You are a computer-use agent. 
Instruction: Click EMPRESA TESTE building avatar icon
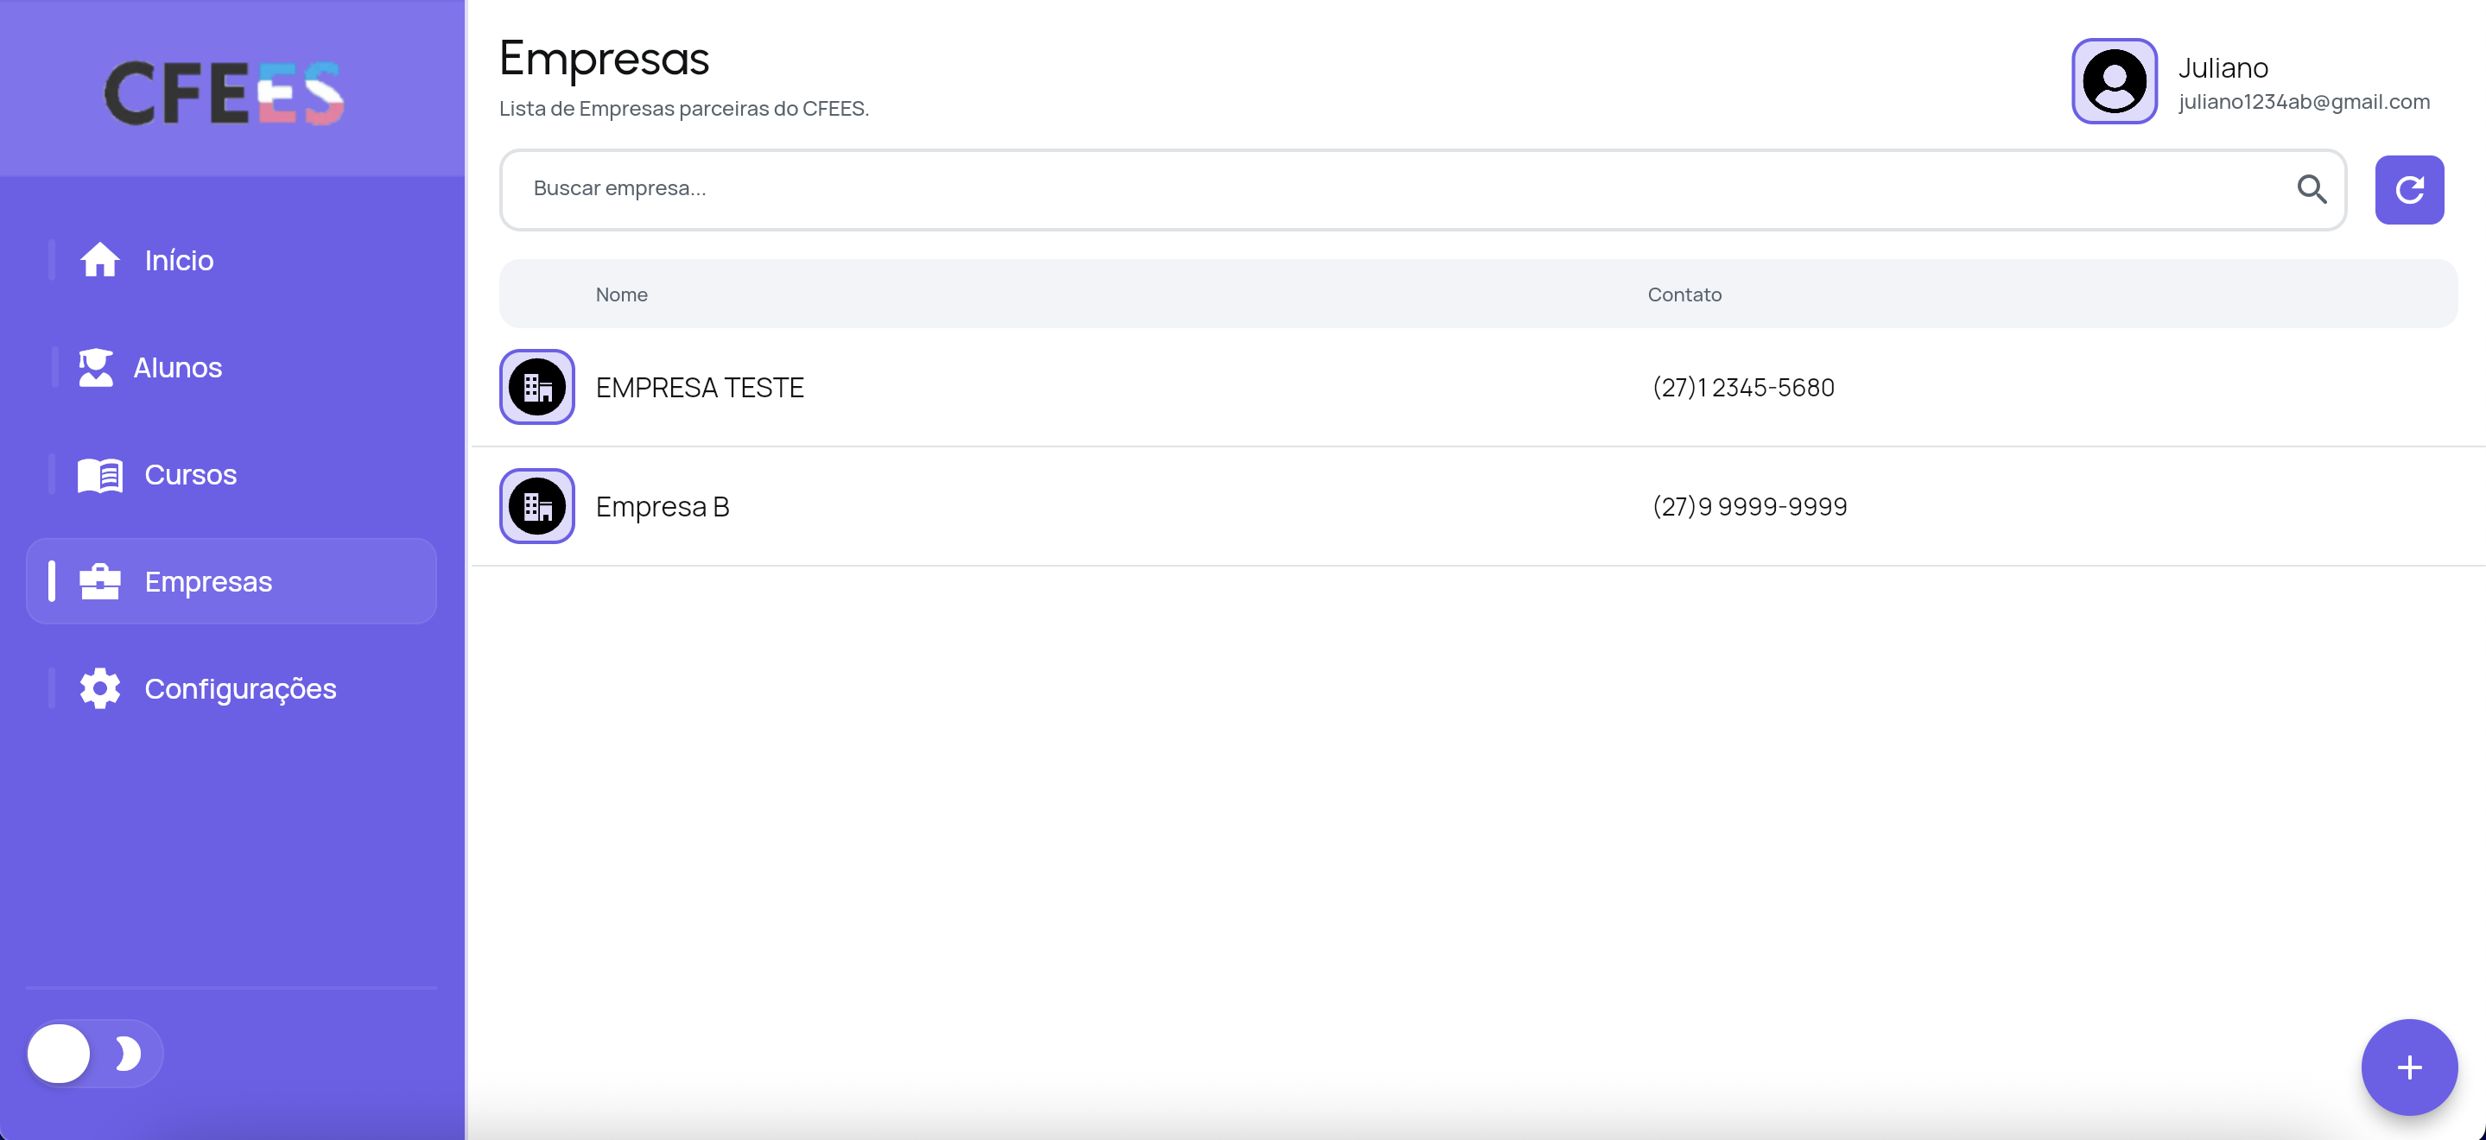pos(536,387)
